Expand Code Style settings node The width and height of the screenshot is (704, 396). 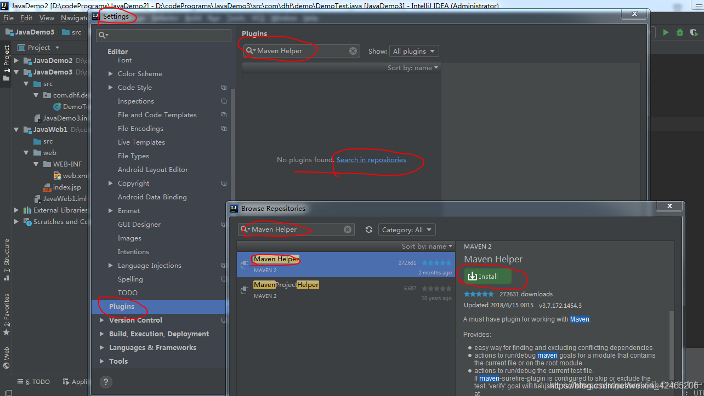(x=111, y=88)
